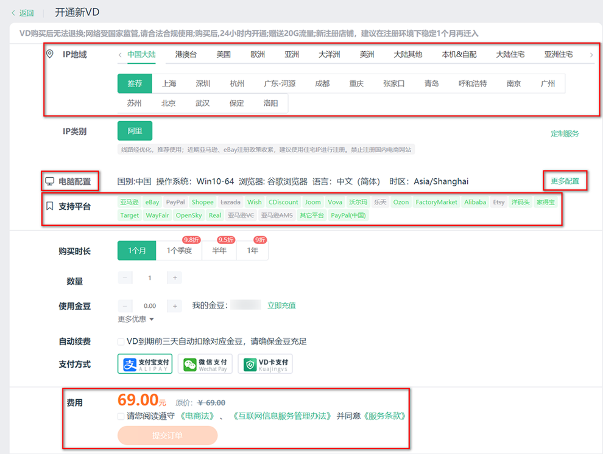Choose 杭州 as the IP city
This screenshot has width=603, height=454.
[237, 83]
